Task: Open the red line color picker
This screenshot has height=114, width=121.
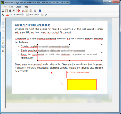Action: tap(8, 15)
